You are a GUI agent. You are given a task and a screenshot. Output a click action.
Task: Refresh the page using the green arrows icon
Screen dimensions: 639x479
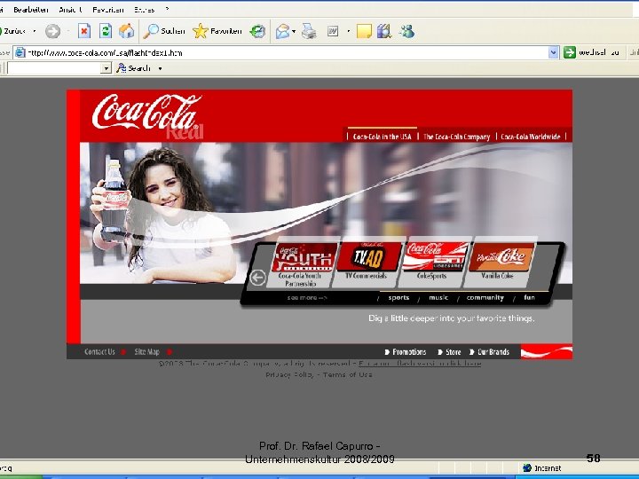[x=106, y=31]
